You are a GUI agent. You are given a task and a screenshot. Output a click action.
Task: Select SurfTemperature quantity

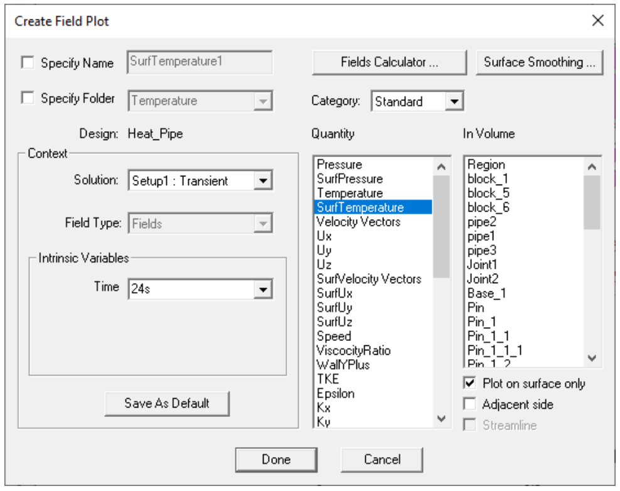373,207
